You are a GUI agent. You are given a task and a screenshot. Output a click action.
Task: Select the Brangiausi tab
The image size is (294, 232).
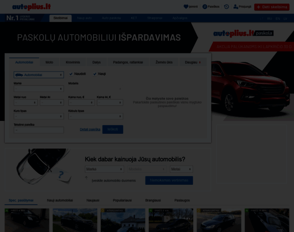coord(153,200)
